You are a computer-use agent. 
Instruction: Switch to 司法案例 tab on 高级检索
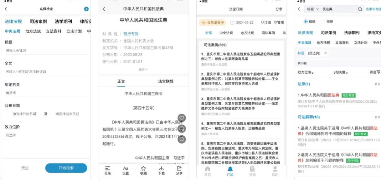point(38,22)
